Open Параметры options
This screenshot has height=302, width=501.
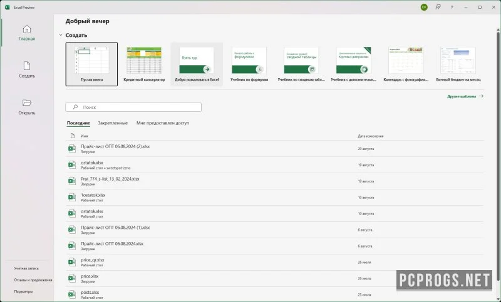[x=23, y=291]
